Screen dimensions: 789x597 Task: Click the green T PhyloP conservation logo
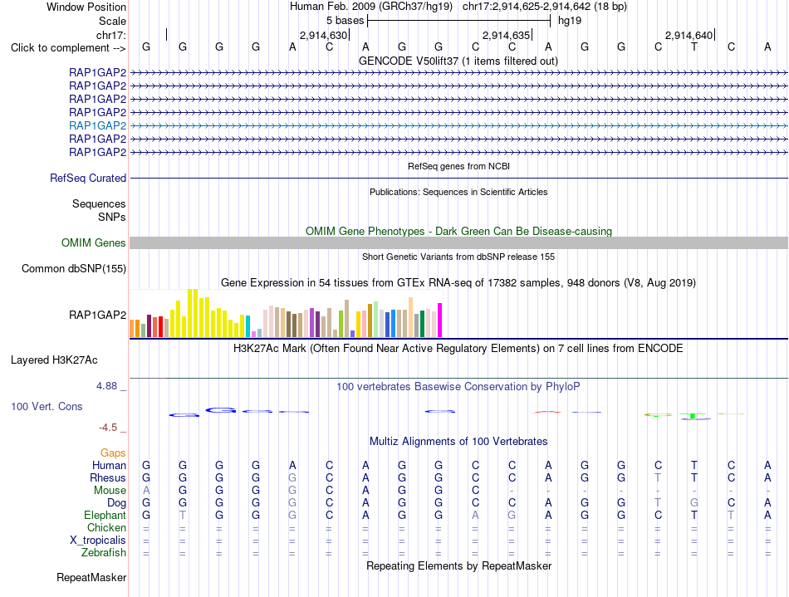pyautogui.click(x=693, y=415)
